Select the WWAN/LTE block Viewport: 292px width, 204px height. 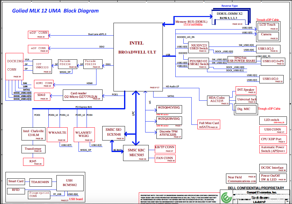(x=57, y=135)
